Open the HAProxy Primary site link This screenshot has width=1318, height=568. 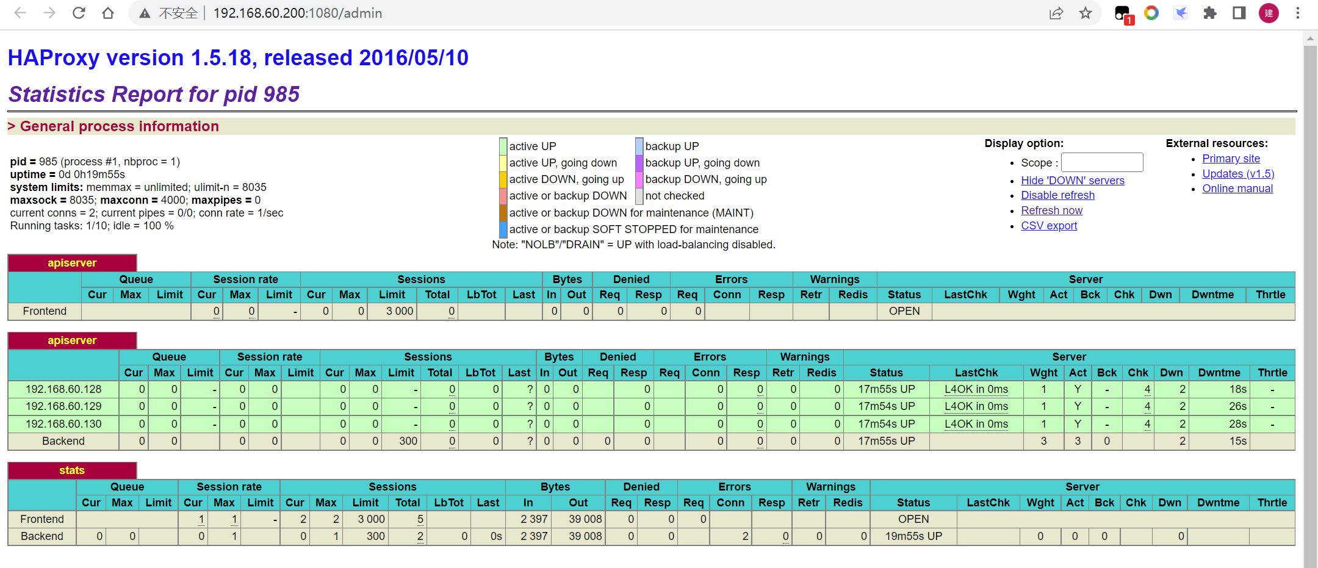[1231, 159]
